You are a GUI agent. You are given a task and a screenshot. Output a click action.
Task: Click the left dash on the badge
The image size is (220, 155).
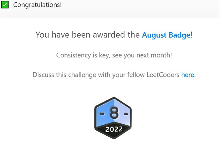tap(101, 113)
